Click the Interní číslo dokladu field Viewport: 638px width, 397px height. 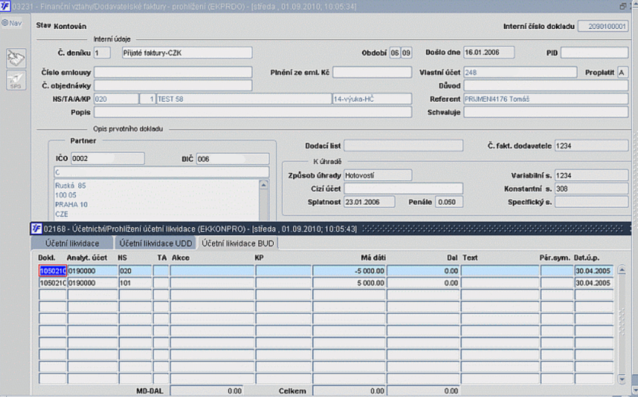(x=603, y=26)
